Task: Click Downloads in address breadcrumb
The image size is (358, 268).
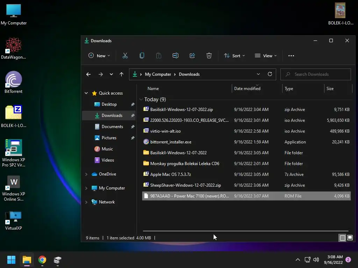Action: (189, 74)
